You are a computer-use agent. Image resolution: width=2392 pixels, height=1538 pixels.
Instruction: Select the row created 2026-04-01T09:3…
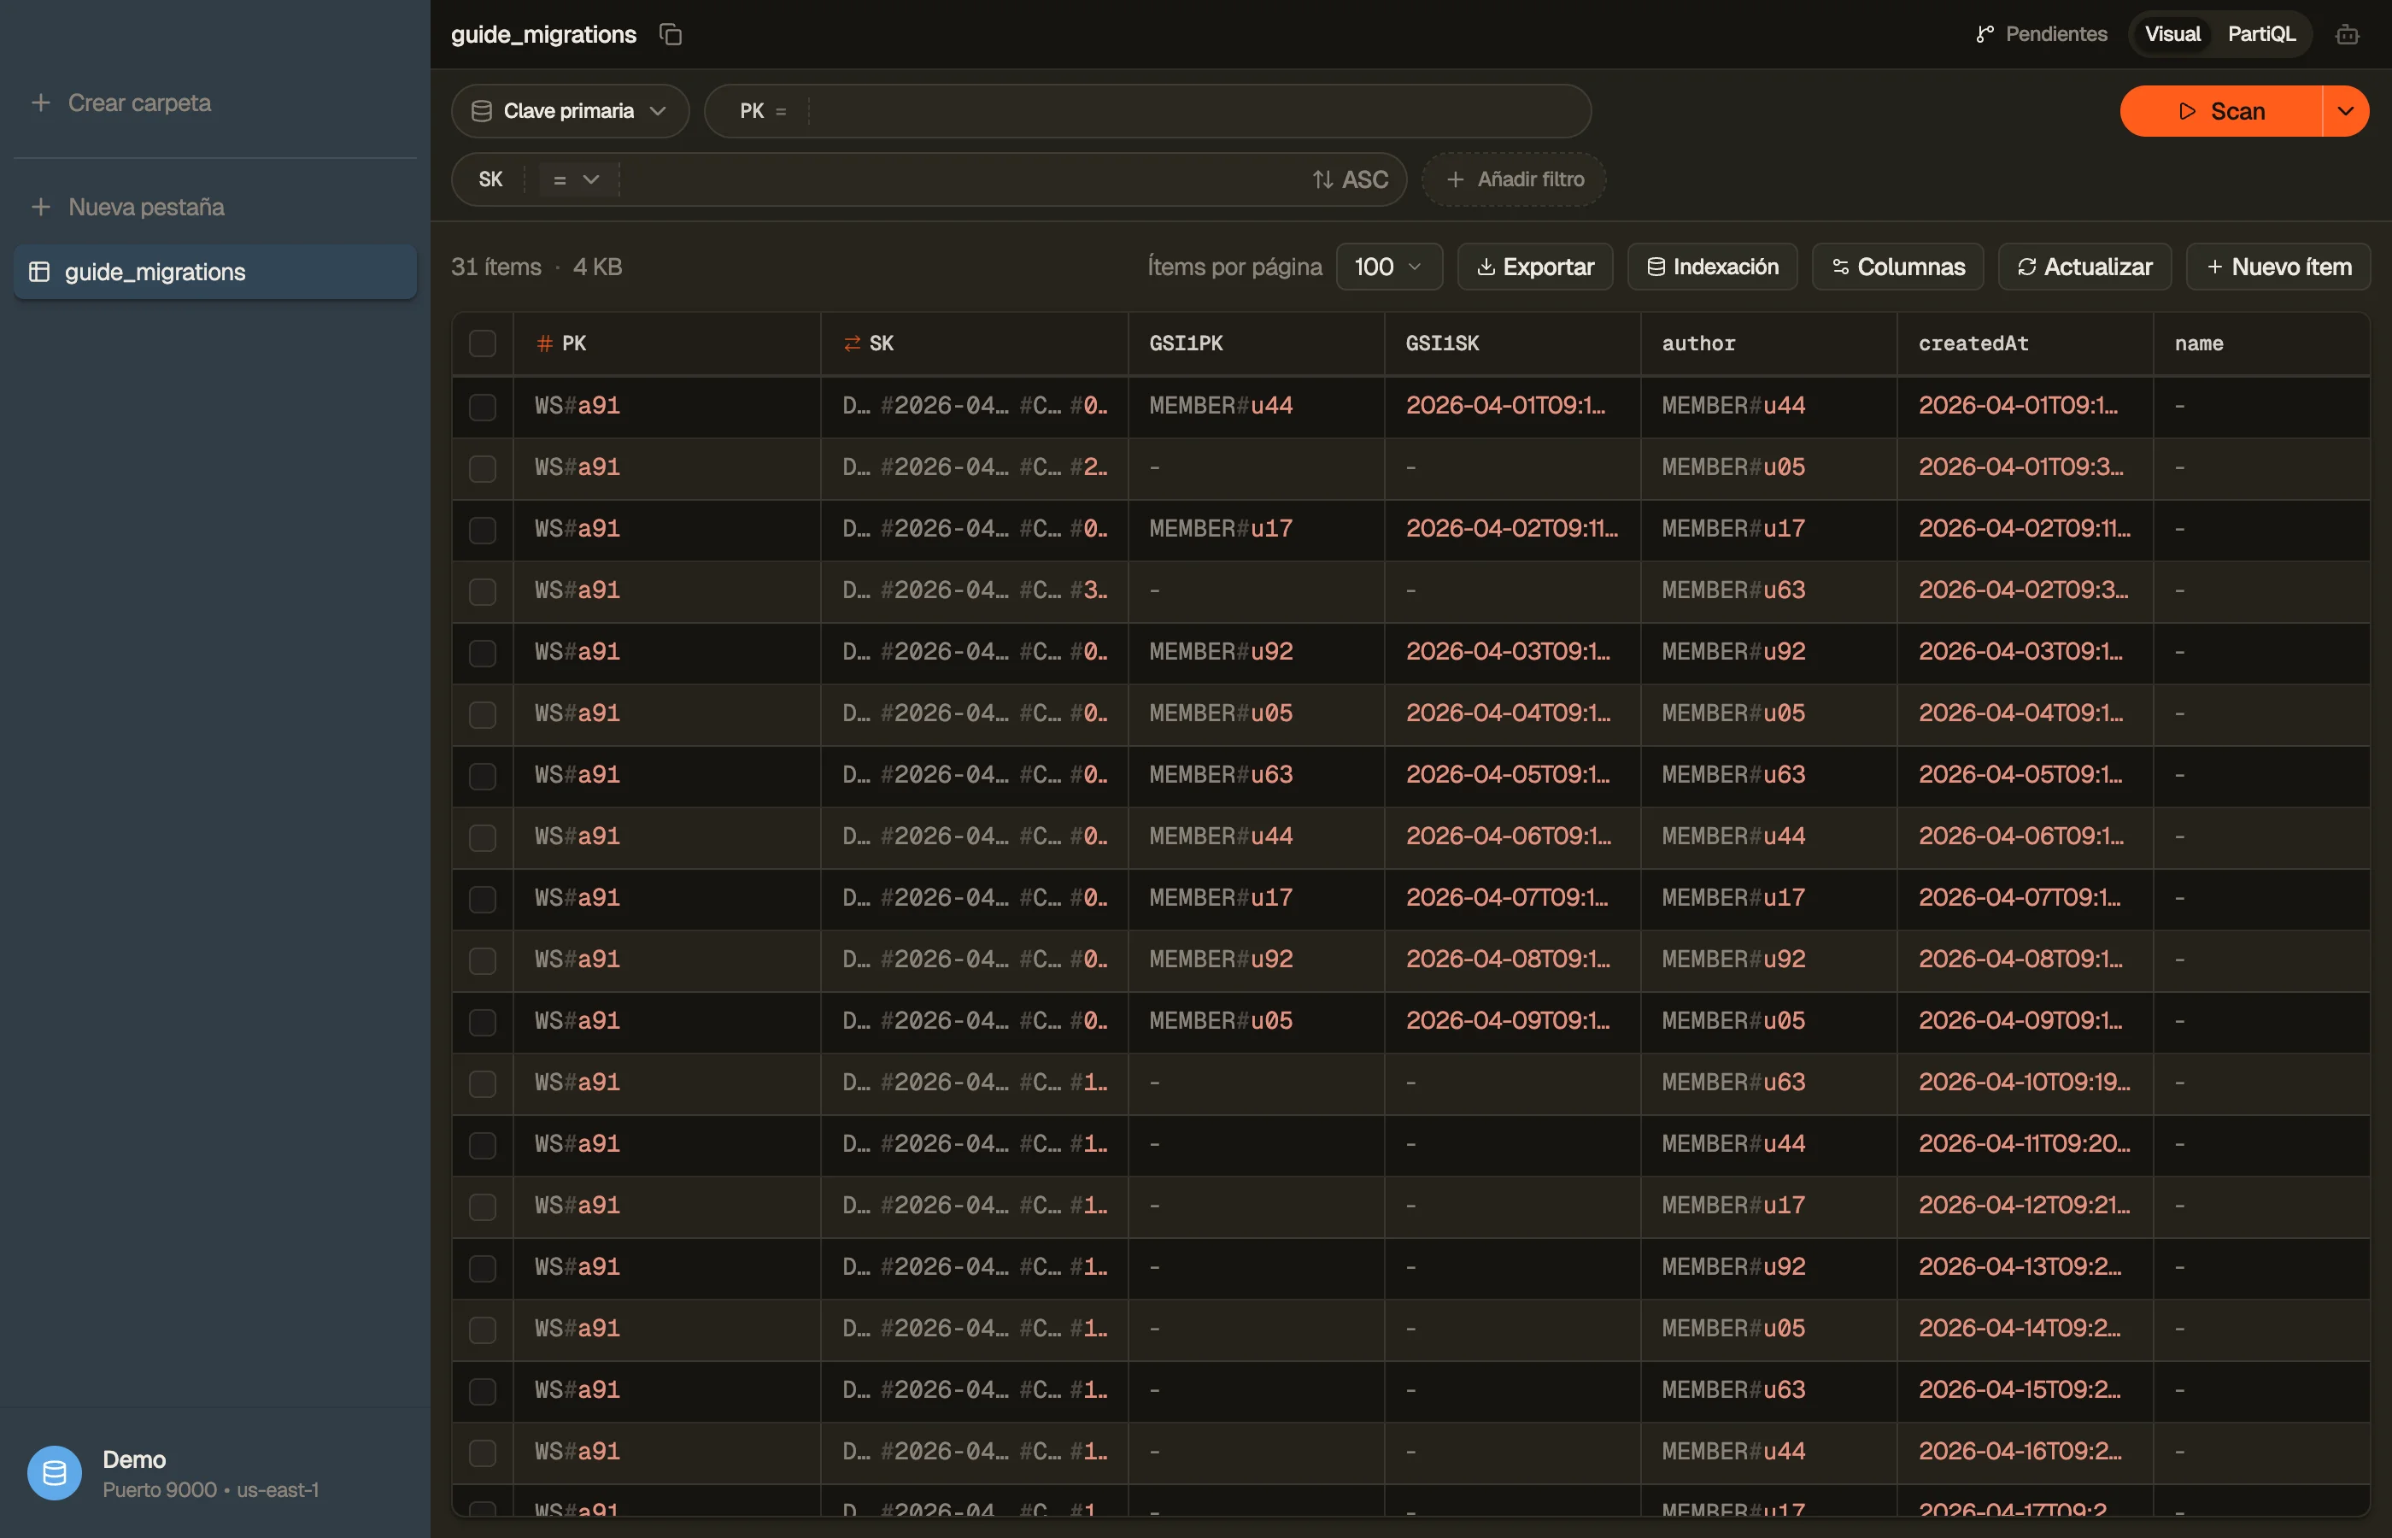click(482, 468)
